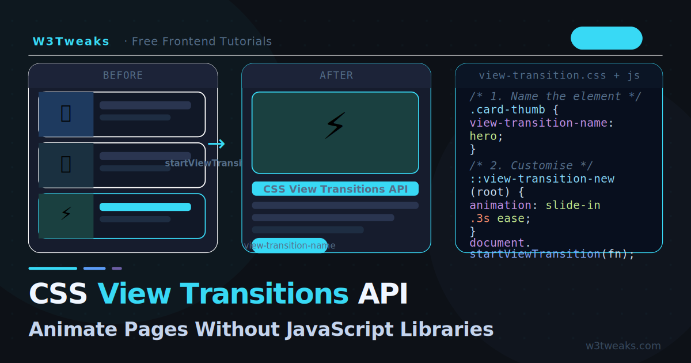Image resolution: width=691 pixels, height=363 pixels.
Task: Open the view-transition.css + js panel header
Action: point(559,75)
